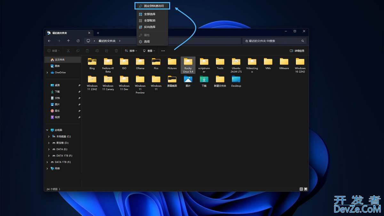Select the Bing folder
Screen dimensions: 384x216
coord(92,64)
